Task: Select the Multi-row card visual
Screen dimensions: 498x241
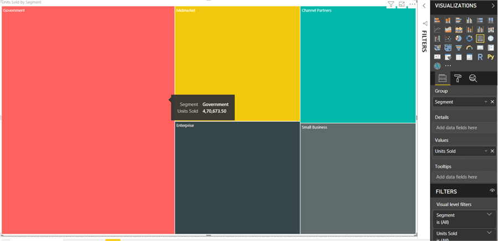Action: tap(491, 48)
